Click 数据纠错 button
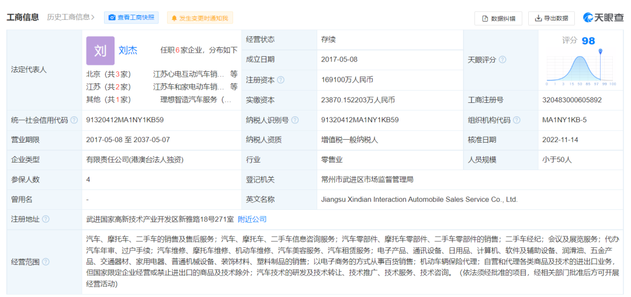Image resolution: width=631 pixels, height=297 pixels. (x=498, y=18)
